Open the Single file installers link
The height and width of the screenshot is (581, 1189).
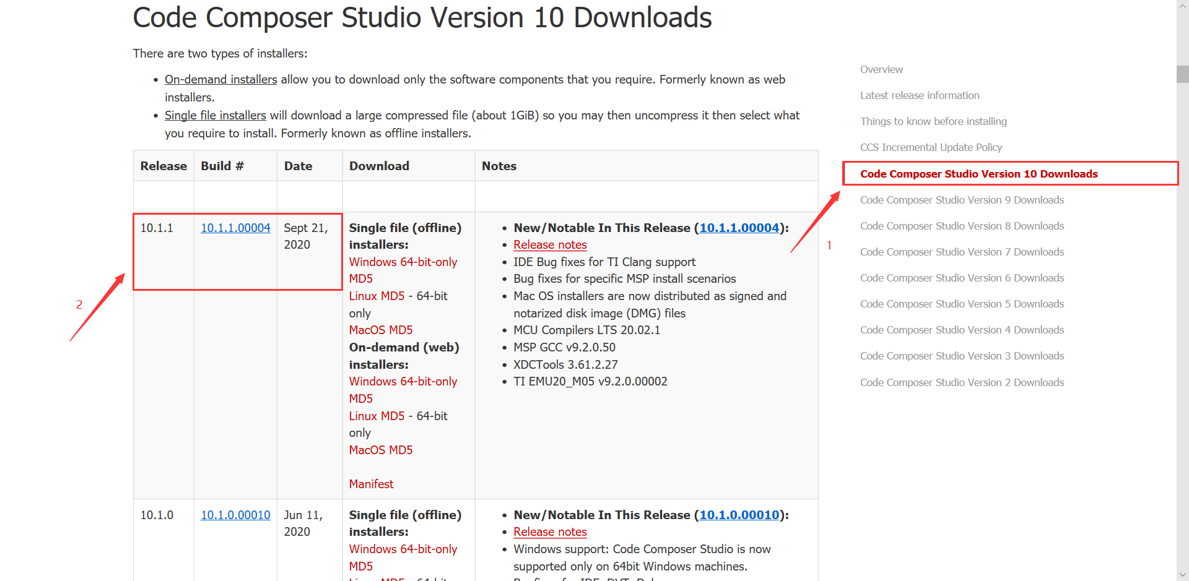tap(215, 115)
